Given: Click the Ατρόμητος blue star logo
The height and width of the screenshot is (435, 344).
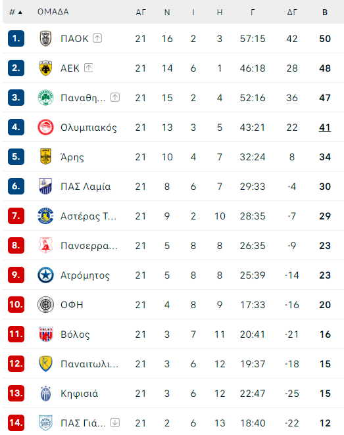Looking at the screenshot, I should pos(45,275).
